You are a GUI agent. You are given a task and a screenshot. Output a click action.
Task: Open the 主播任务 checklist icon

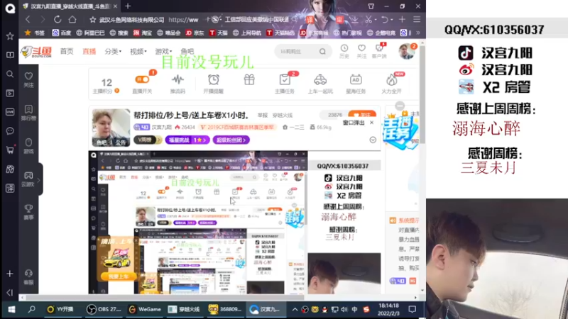pos(285,84)
